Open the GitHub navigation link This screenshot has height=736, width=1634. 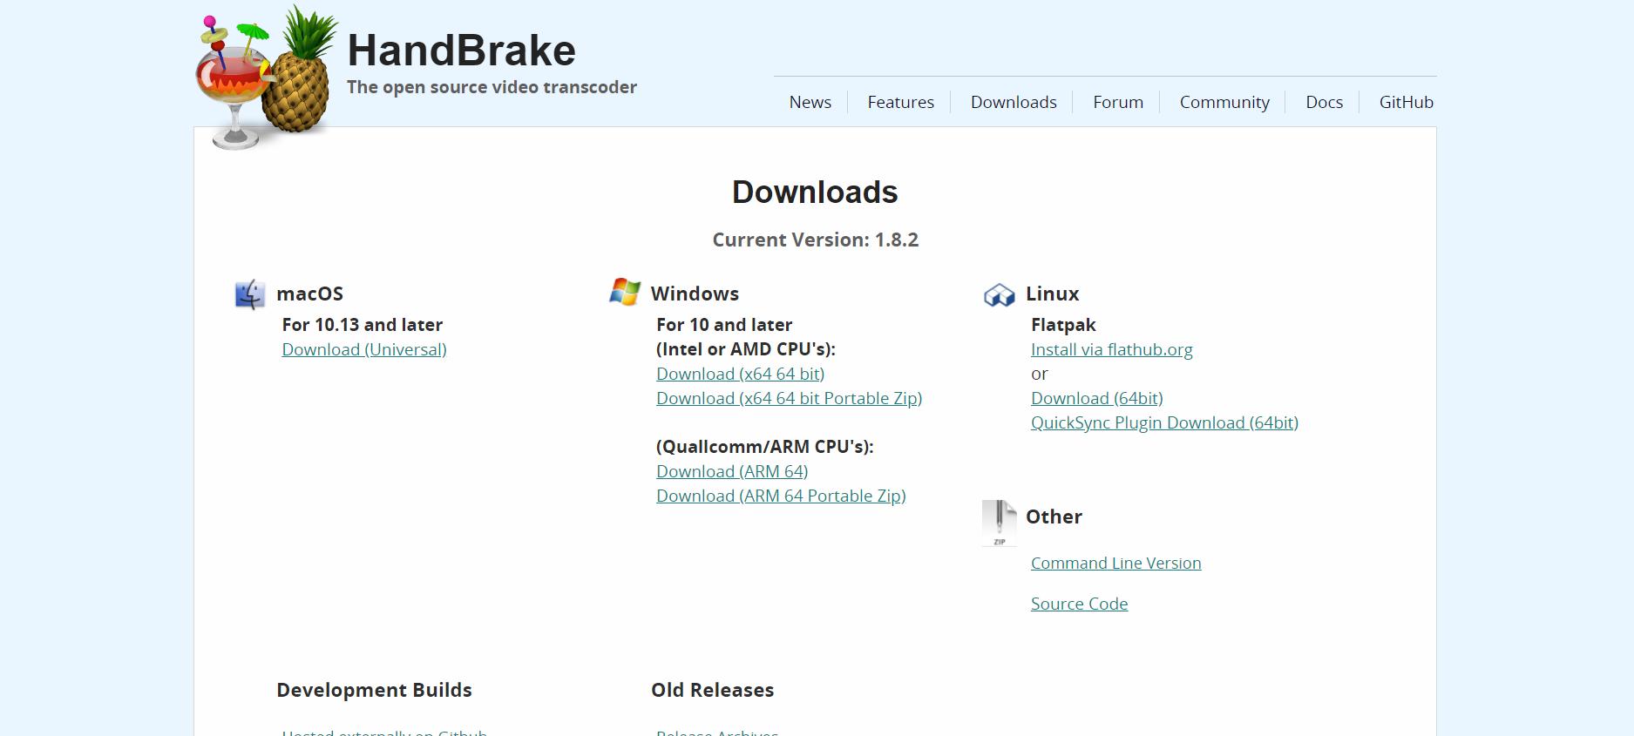(1406, 102)
